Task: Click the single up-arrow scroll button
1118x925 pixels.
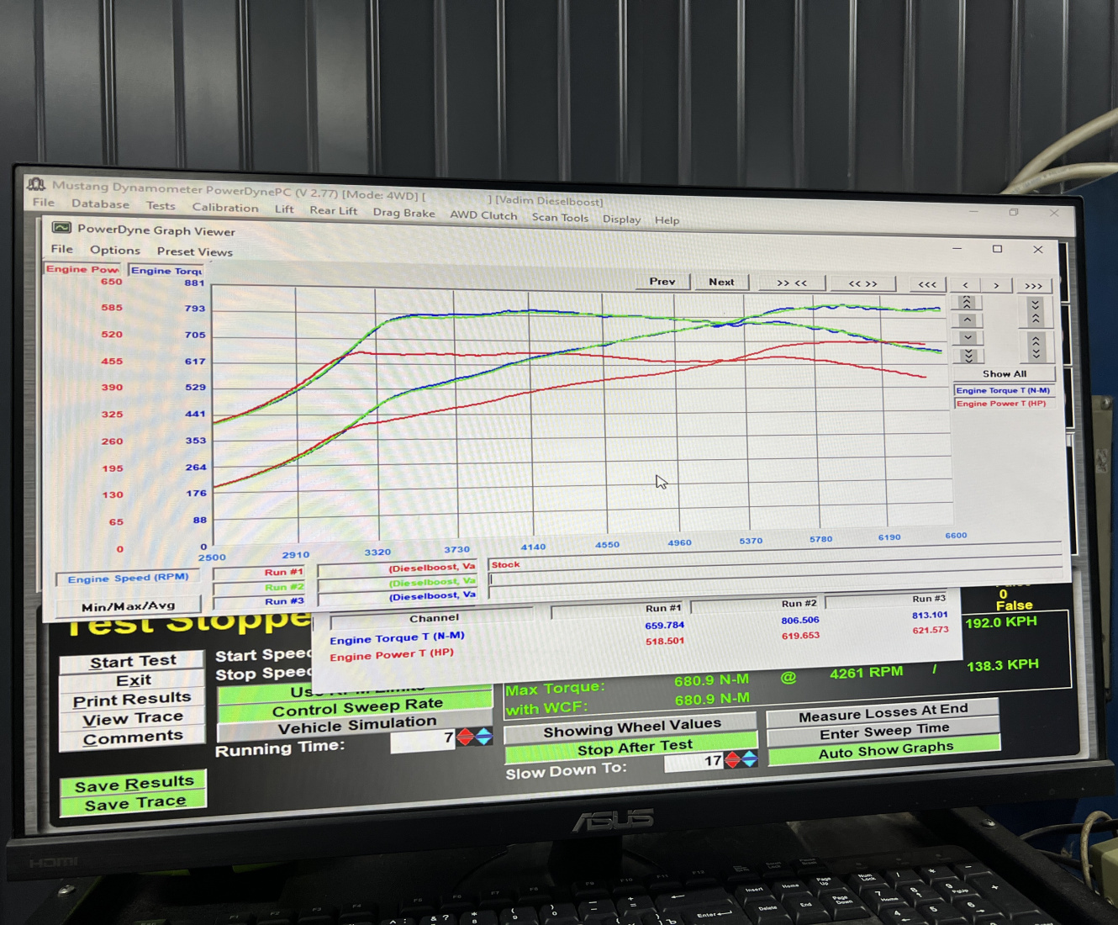Action: (x=967, y=320)
